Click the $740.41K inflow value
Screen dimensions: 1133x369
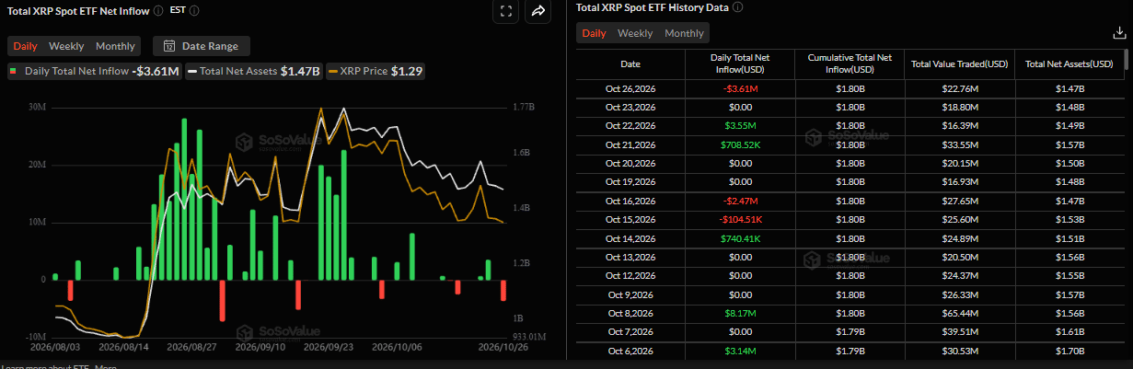coord(740,238)
